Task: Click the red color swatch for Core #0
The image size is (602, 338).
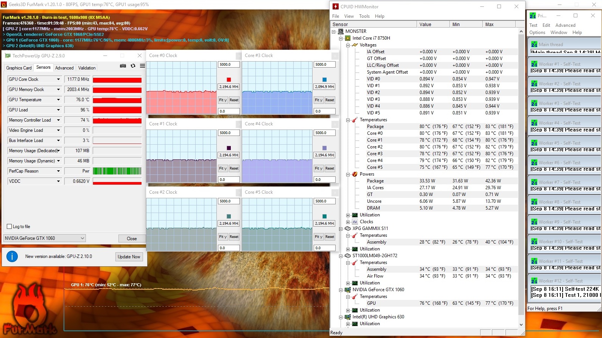Action: pyautogui.click(x=229, y=80)
